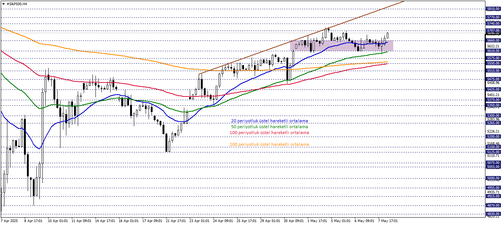Viewport: 502px width, 225px height.
Task: Click the 5740.00 price level label
Action: (x=493, y=23)
